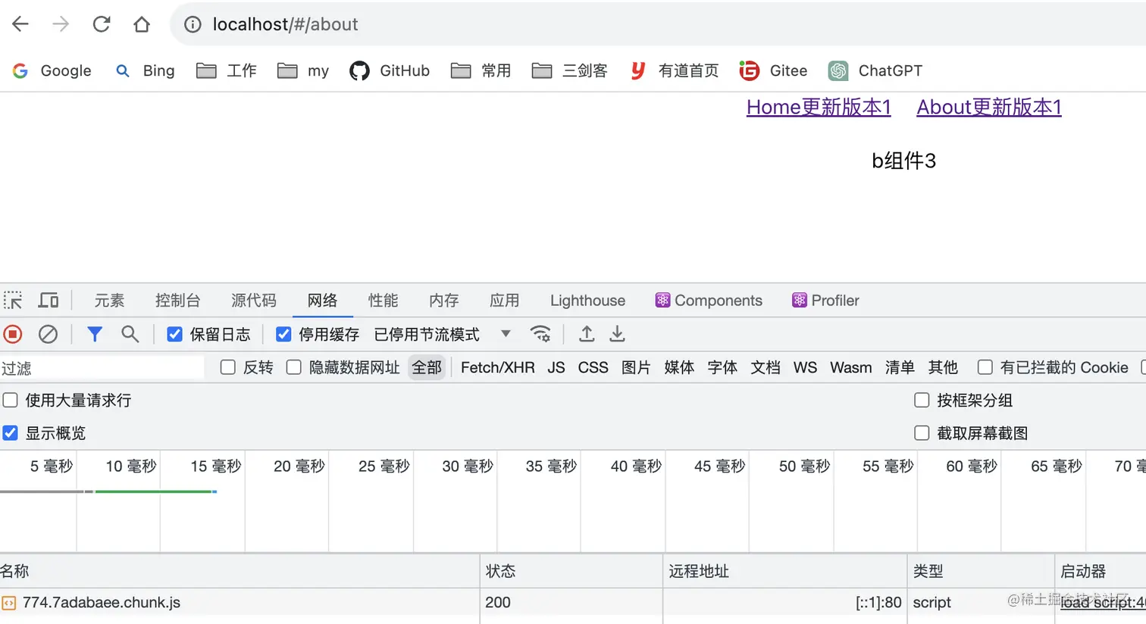The width and height of the screenshot is (1146, 624).
Task: Enable 隐藏数据网址 checkbox
Action: (294, 367)
